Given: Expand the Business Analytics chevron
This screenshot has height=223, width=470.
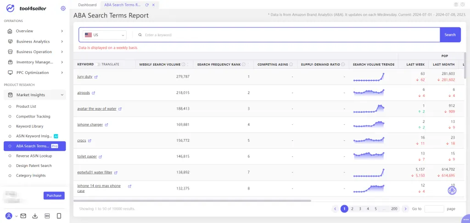Looking at the screenshot, I should coord(62,42).
